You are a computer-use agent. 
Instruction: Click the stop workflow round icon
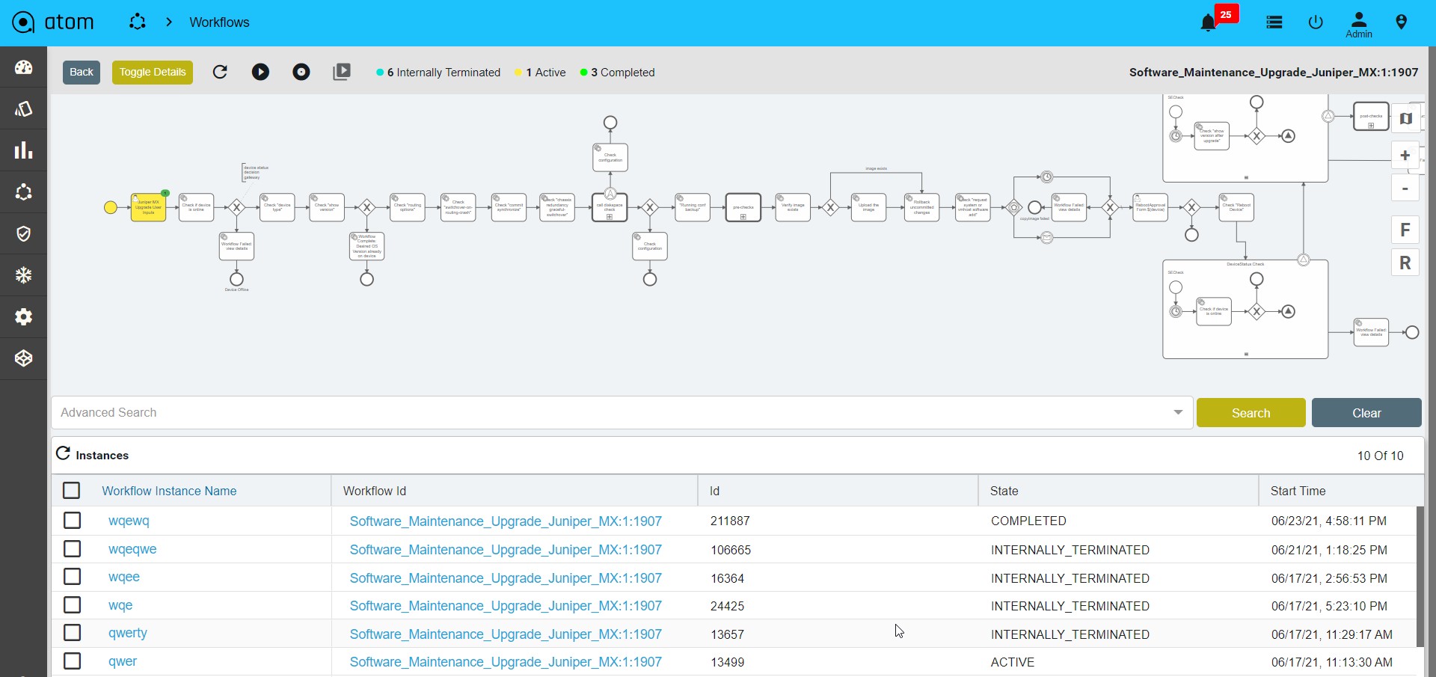pyautogui.click(x=301, y=72)
